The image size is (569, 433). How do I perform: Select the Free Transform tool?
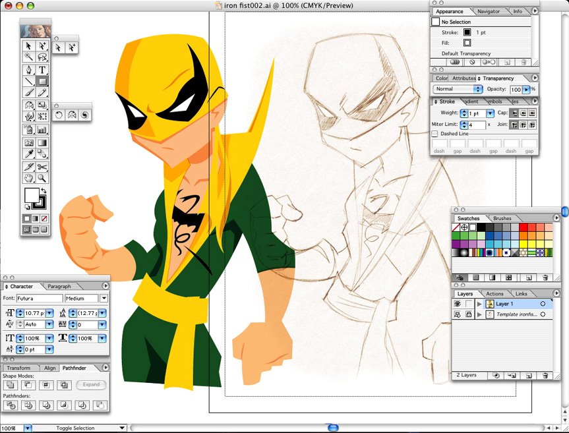[x=42, y=117]
